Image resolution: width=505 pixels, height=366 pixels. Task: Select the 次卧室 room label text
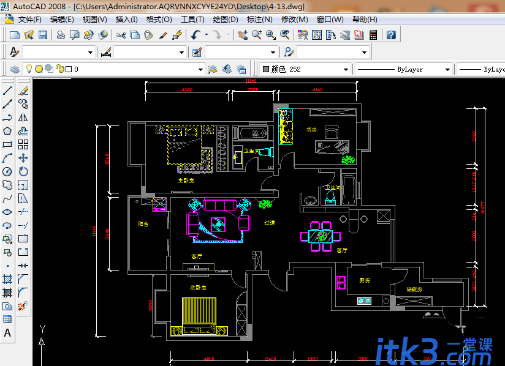pos(198,288)
